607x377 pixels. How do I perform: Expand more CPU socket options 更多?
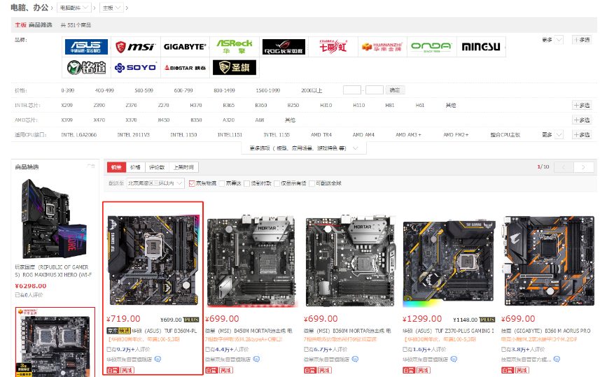point(552,134)
